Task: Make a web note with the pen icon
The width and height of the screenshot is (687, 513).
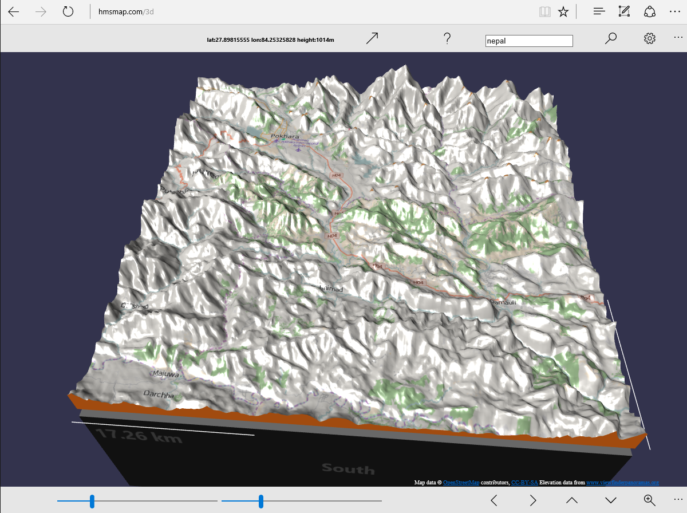Action: pyautogui.click(x=624, y=11)
